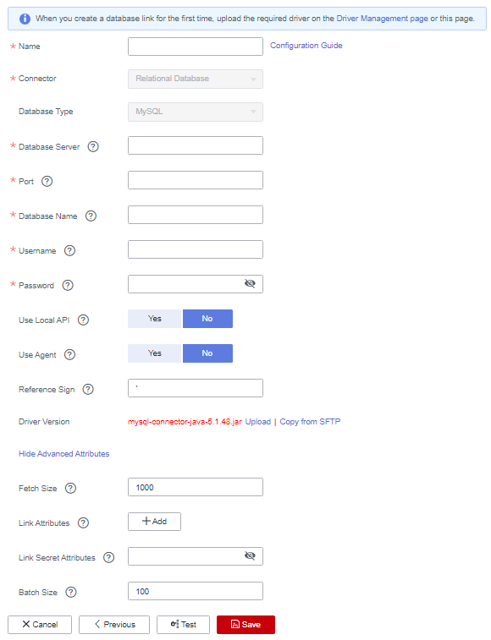Click the Test connection button

pyautogui.click(x=183, y=625)
